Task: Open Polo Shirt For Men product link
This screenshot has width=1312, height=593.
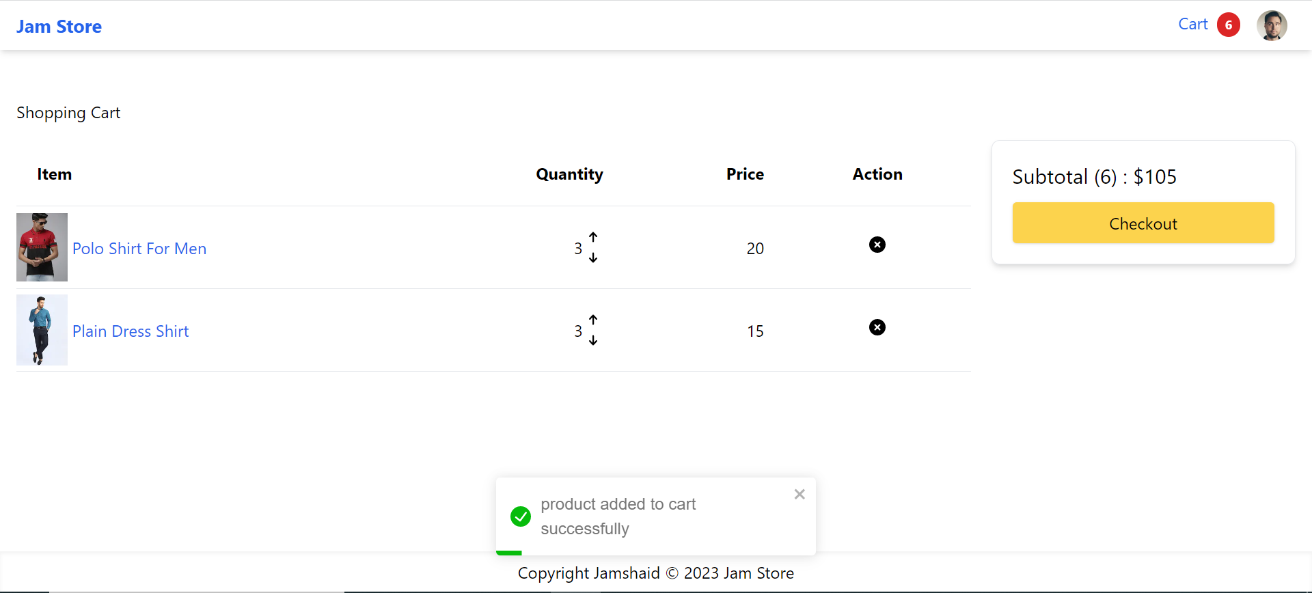Action: coord(139,249)
